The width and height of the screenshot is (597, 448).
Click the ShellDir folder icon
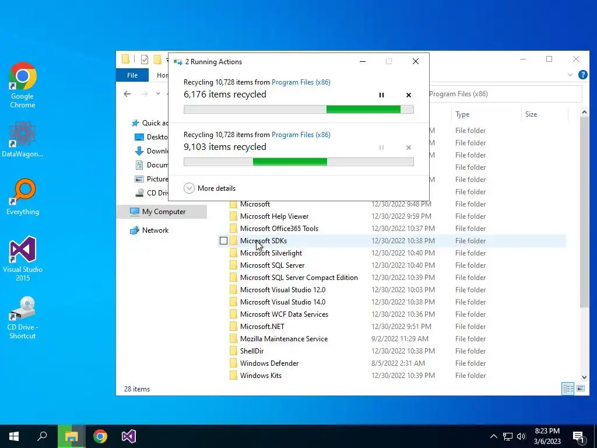click(x=233, y=351)
